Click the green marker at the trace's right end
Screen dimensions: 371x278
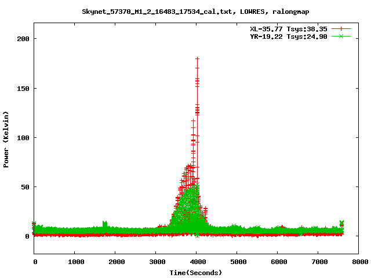(x=341, y=222)
